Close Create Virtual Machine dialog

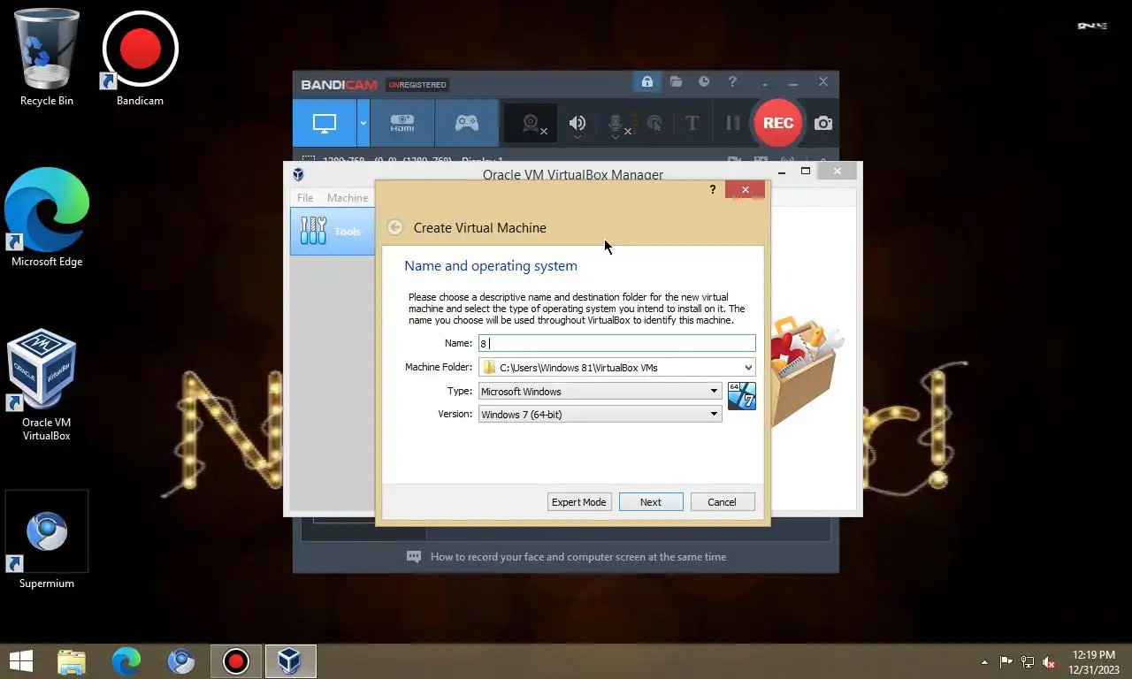tap(745, 189)
